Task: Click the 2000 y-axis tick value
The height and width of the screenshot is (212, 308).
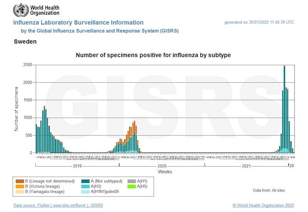Action: (28, 83)
